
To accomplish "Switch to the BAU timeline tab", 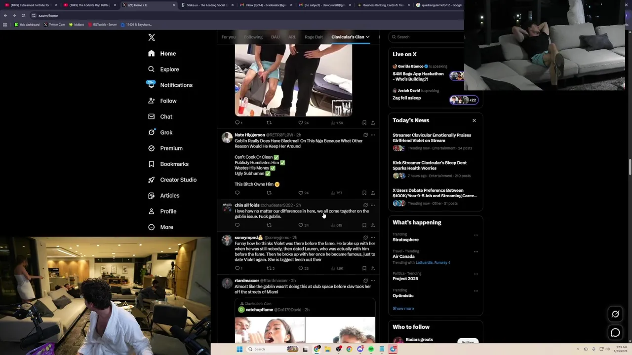I will click(276, 37).
